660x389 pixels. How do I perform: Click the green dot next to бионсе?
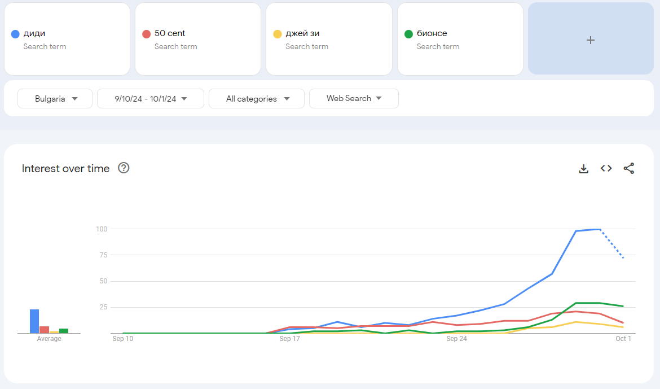[408, 33]
